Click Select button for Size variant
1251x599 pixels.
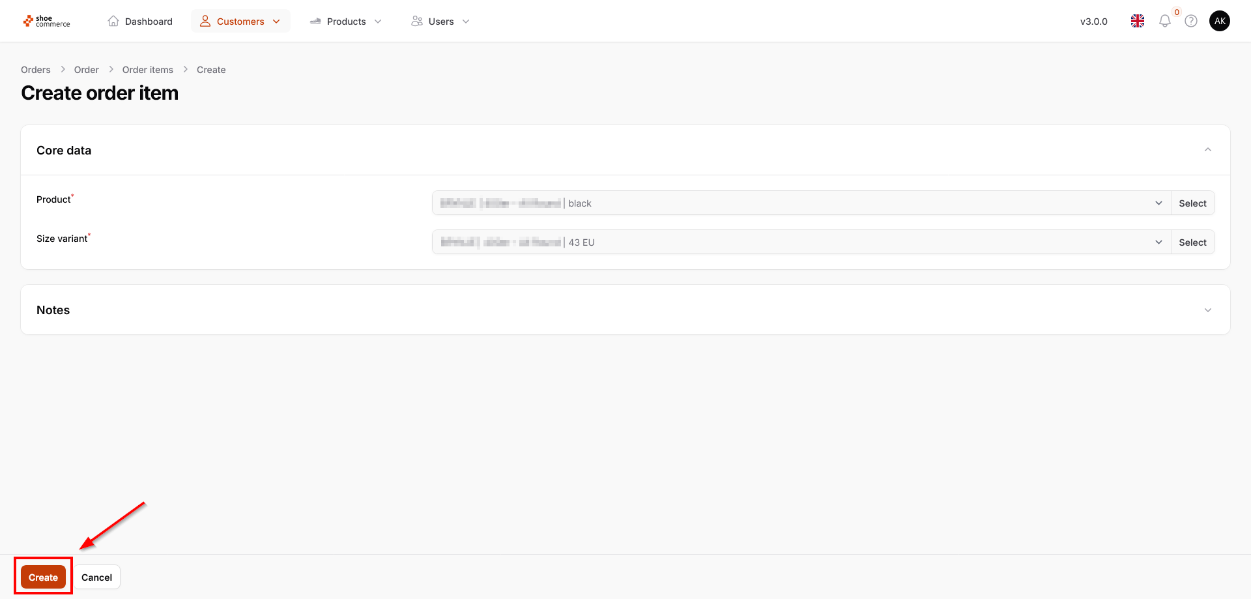(x=1192, y=242)
